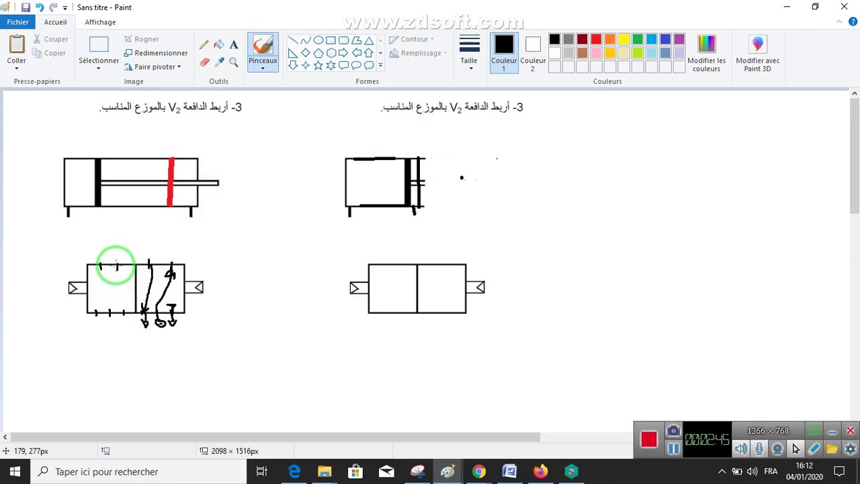
Task: Click the recorder screenshot camera icon
Action: (x=673, y=431)
